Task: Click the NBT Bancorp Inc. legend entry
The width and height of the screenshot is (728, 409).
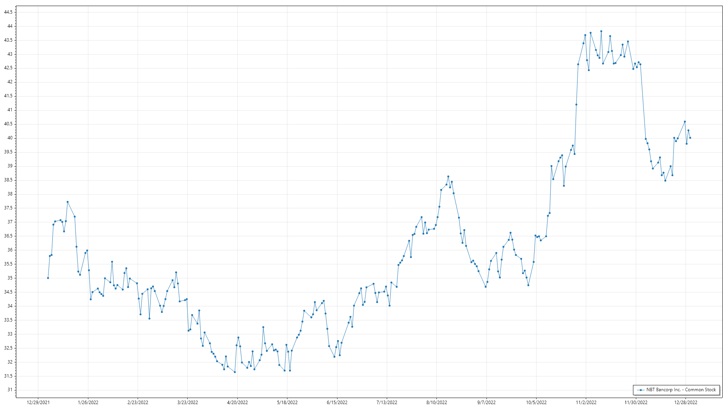Action: pos(681,390)
